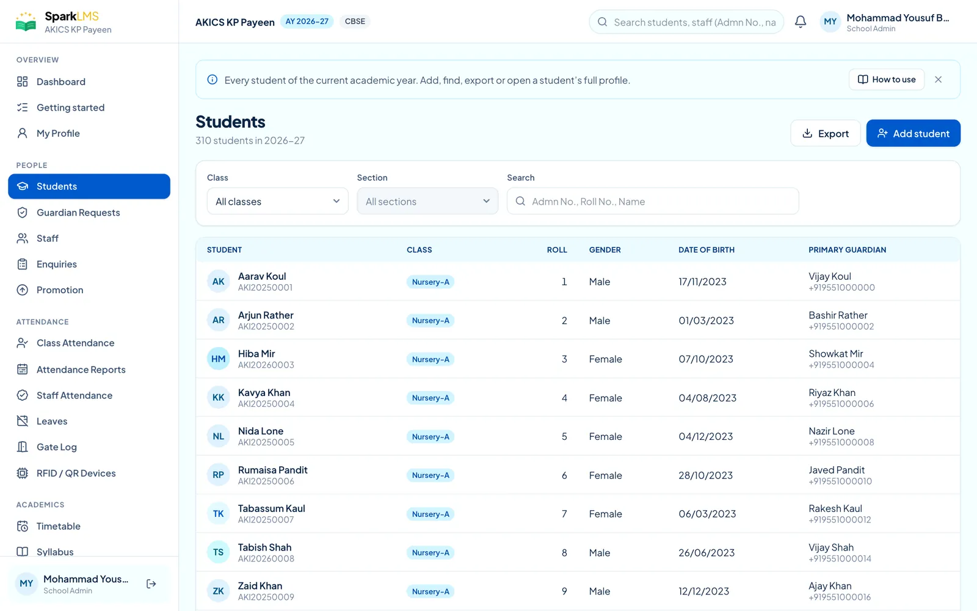
Task: Click the Export button
Action: (x=826, y=133)
